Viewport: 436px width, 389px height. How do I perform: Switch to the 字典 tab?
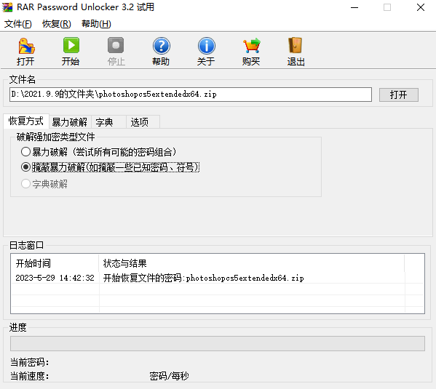(108, 122)
